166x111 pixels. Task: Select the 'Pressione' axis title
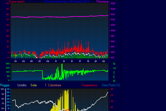pyautogui.click(x=103, y=2)
